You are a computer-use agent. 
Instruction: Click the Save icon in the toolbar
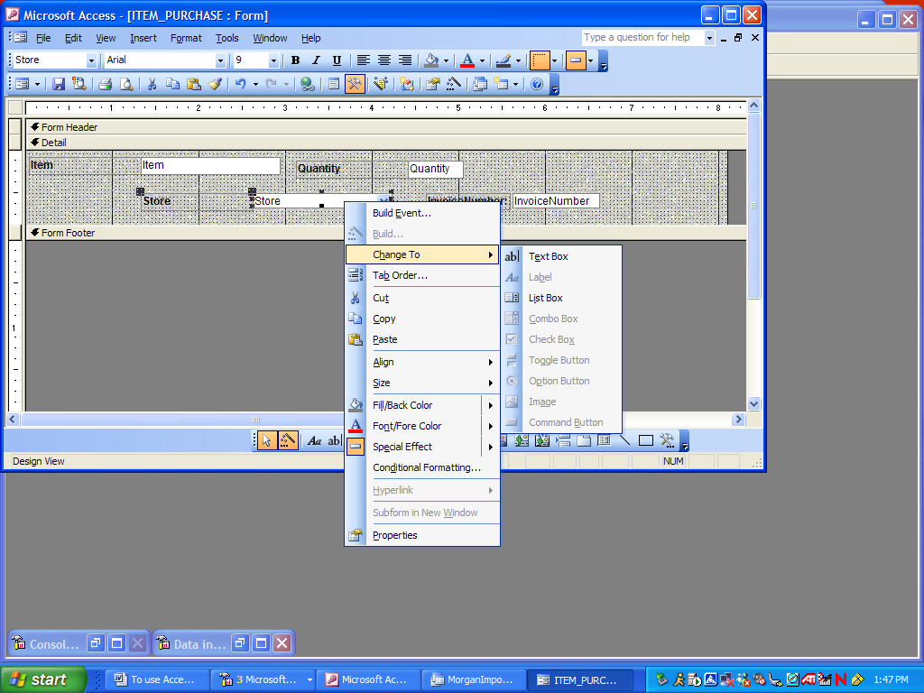click(x=59, y=84)
